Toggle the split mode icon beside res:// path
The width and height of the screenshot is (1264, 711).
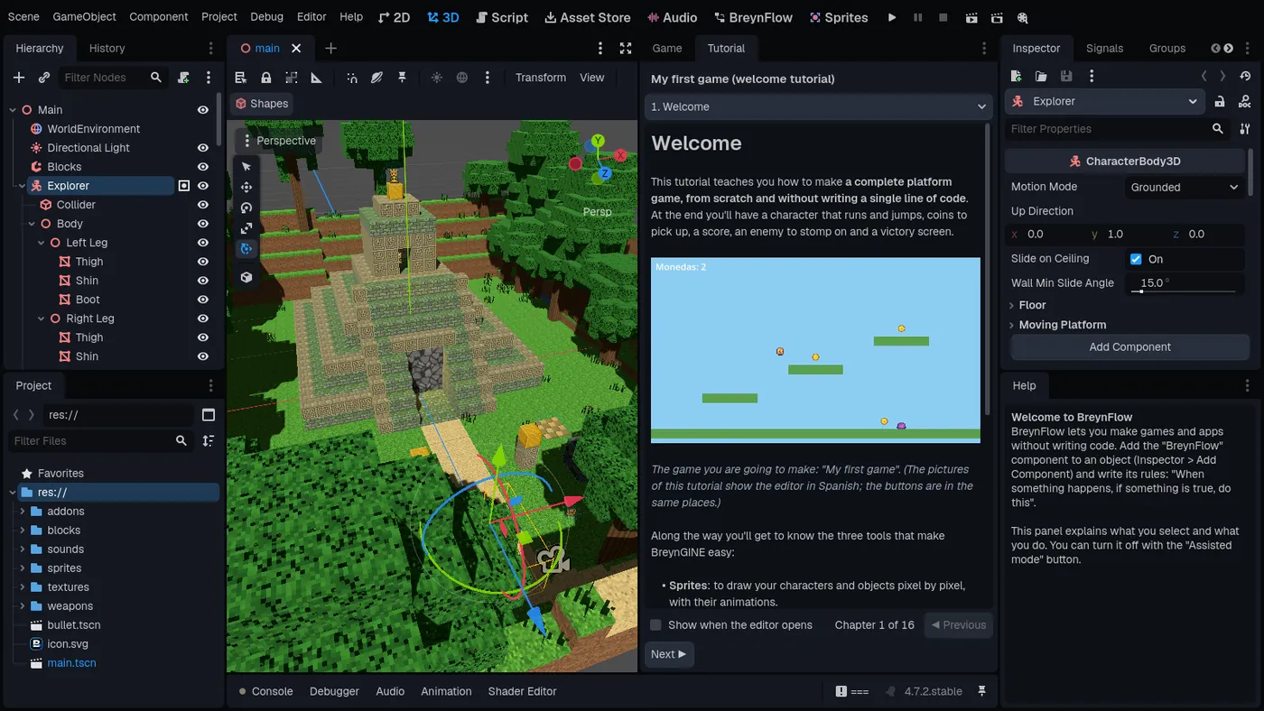(209, 415)
